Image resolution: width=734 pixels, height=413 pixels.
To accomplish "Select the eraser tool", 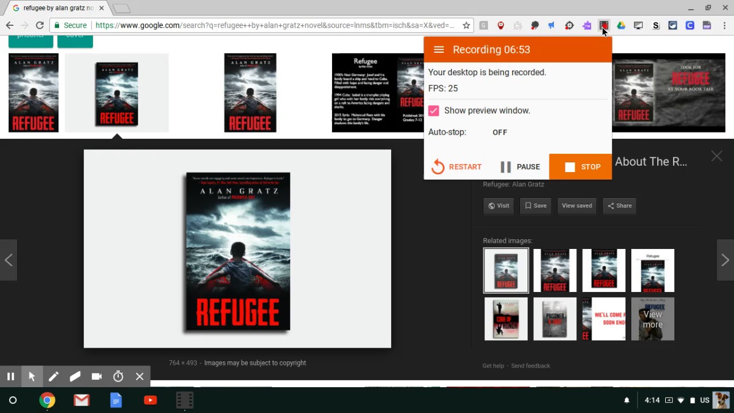I will tap(75, 376).
